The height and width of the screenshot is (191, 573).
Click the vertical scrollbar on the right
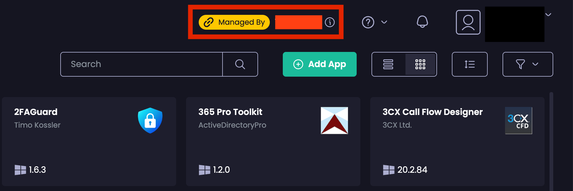click(x=551, y=139)
